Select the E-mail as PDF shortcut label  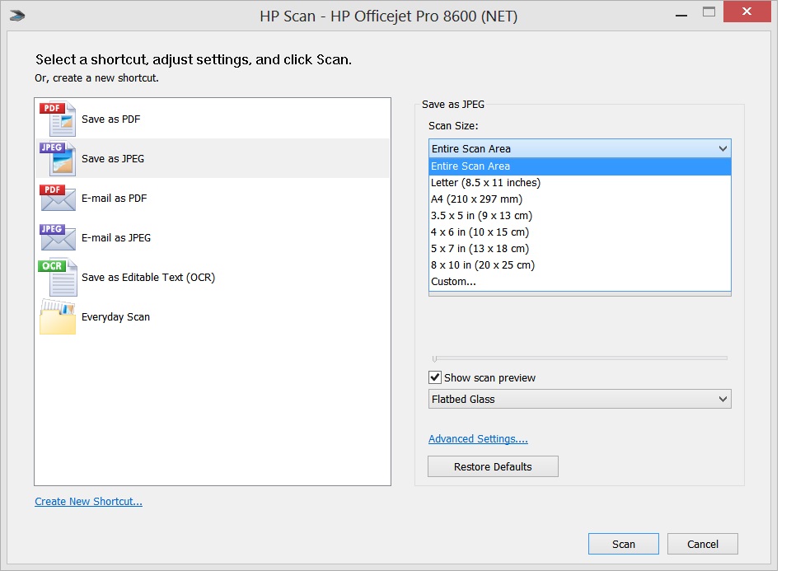pos(114,199)
